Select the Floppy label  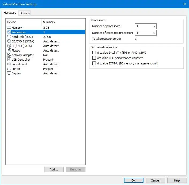click(16, 50)
